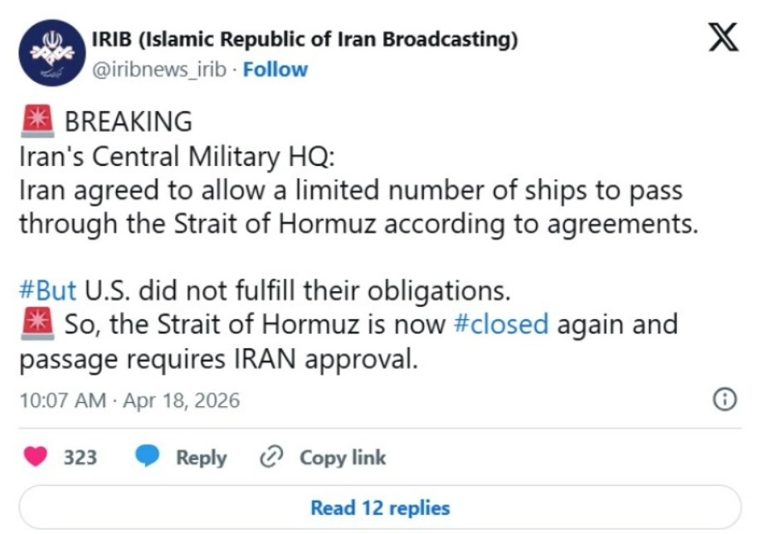Click the siren emoji before "So, the Strait"
Screen dimensions: 770x534
point(37,324)
